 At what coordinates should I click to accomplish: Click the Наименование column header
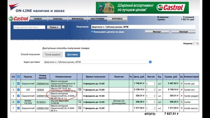click(63, 77)
